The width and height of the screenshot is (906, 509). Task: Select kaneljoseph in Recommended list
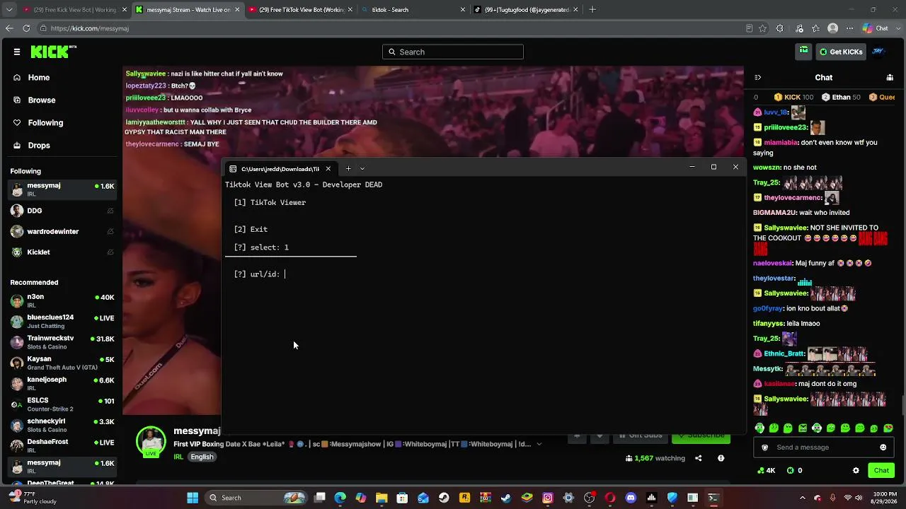[x=62, y=383]
